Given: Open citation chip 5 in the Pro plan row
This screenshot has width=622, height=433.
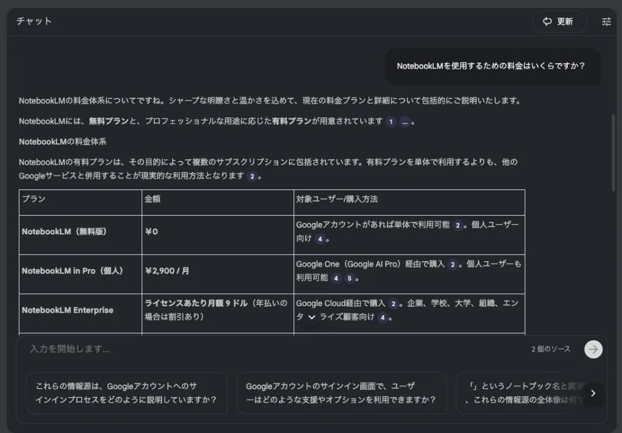Looking at the screenshot, I should tap(350, 279).
